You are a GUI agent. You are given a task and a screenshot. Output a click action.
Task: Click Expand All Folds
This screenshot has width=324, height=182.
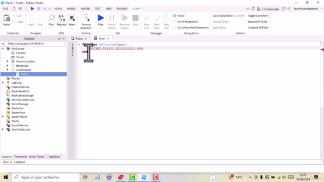click(258, 22)
